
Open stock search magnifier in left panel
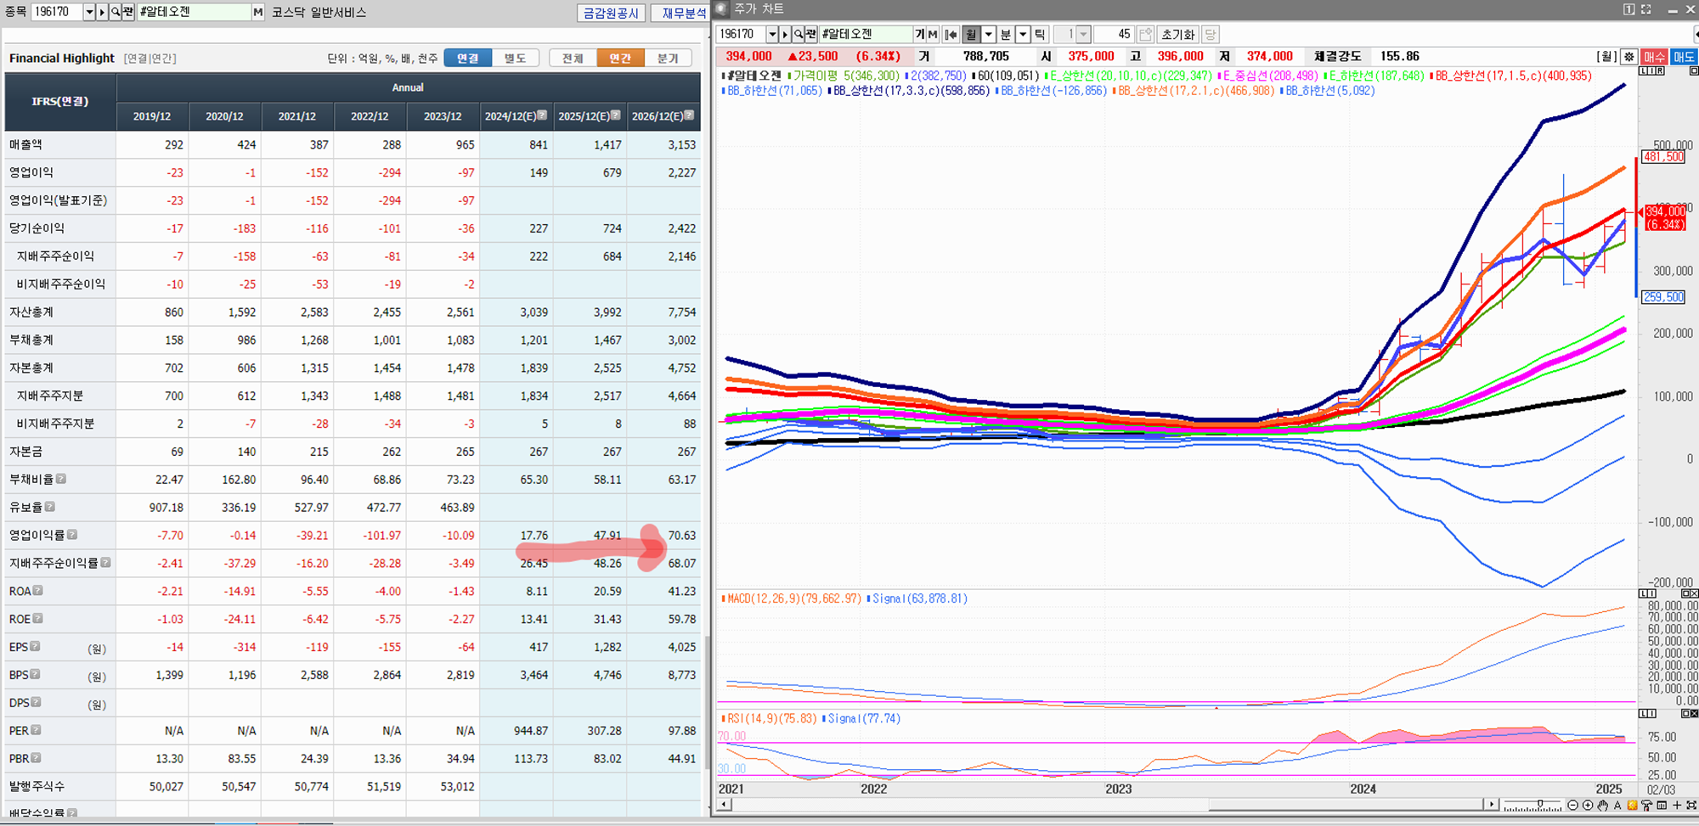(116, 12)
